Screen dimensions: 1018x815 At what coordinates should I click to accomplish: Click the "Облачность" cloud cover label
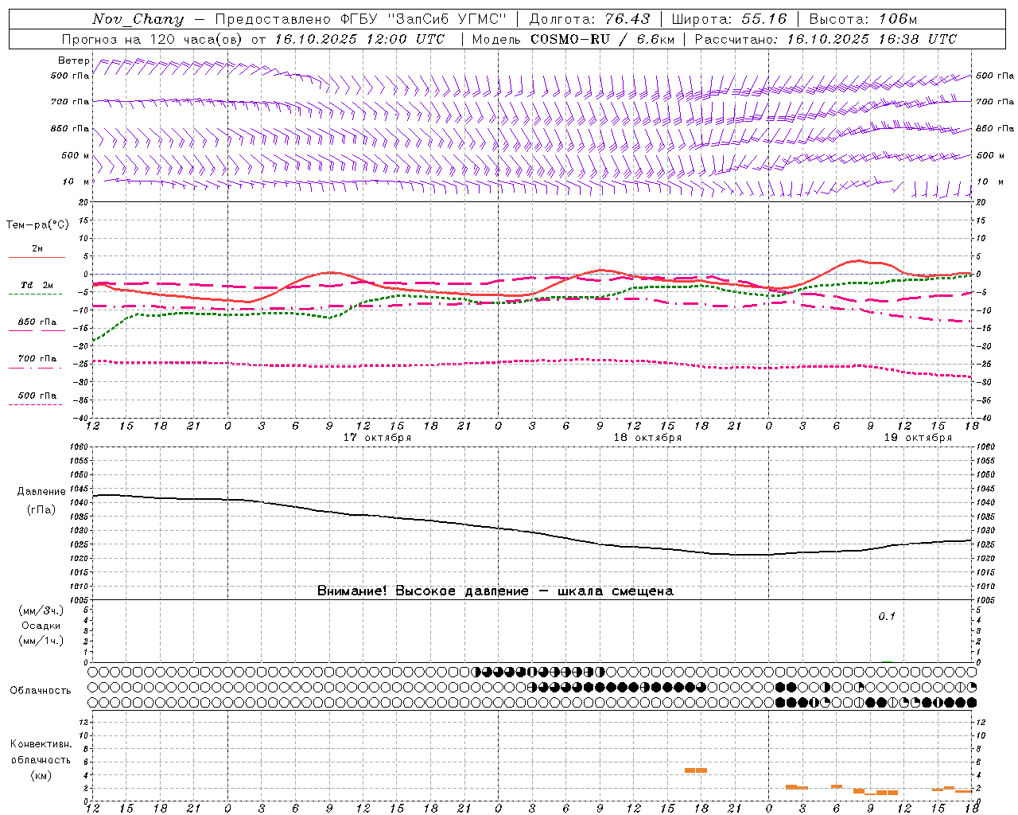(x=41, y=690)
